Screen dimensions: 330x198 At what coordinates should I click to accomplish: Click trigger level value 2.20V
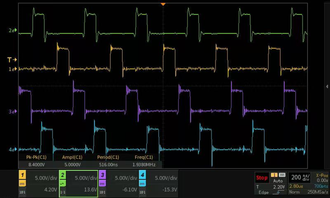point(279,187)
